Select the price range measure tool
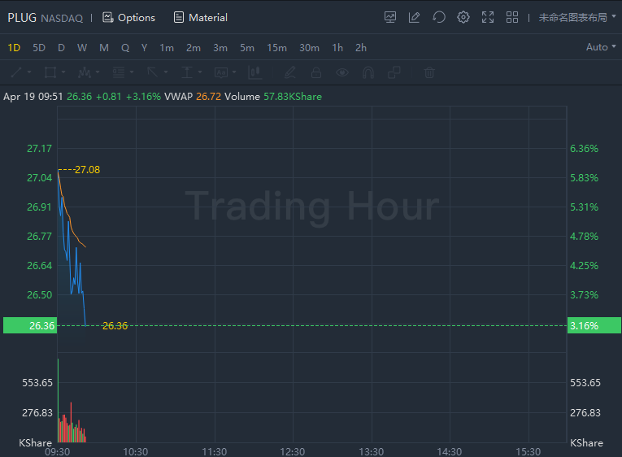The width and height of the screenshot is (622, 457). click(187, 72)
